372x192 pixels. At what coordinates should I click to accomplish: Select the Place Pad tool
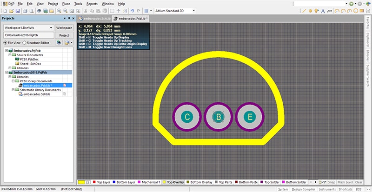(310, 10)
